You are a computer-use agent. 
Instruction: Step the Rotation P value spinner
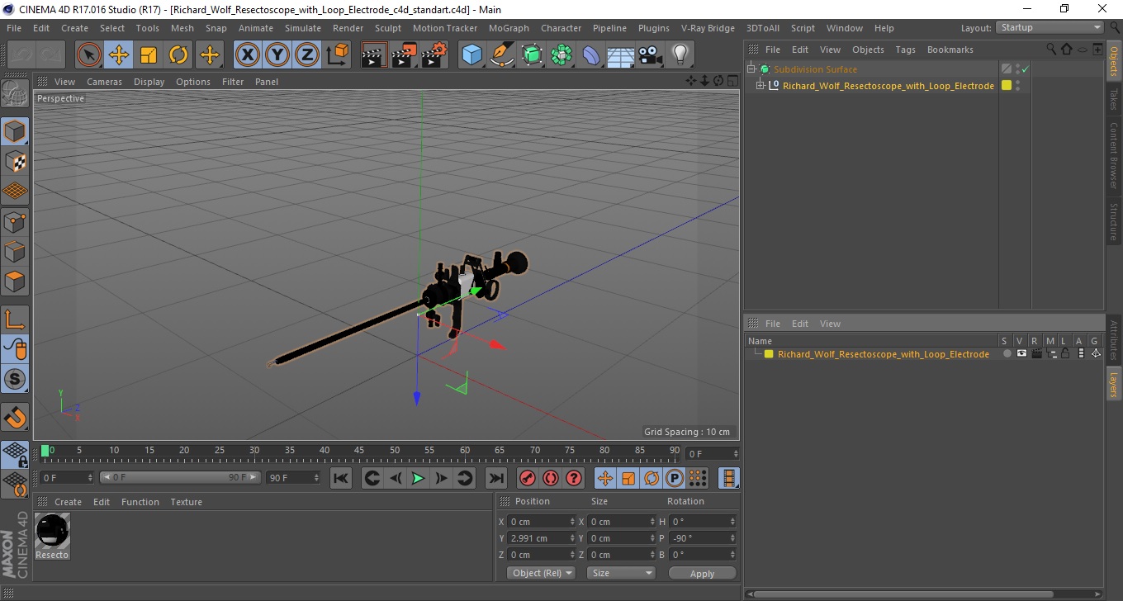point(732,538)
